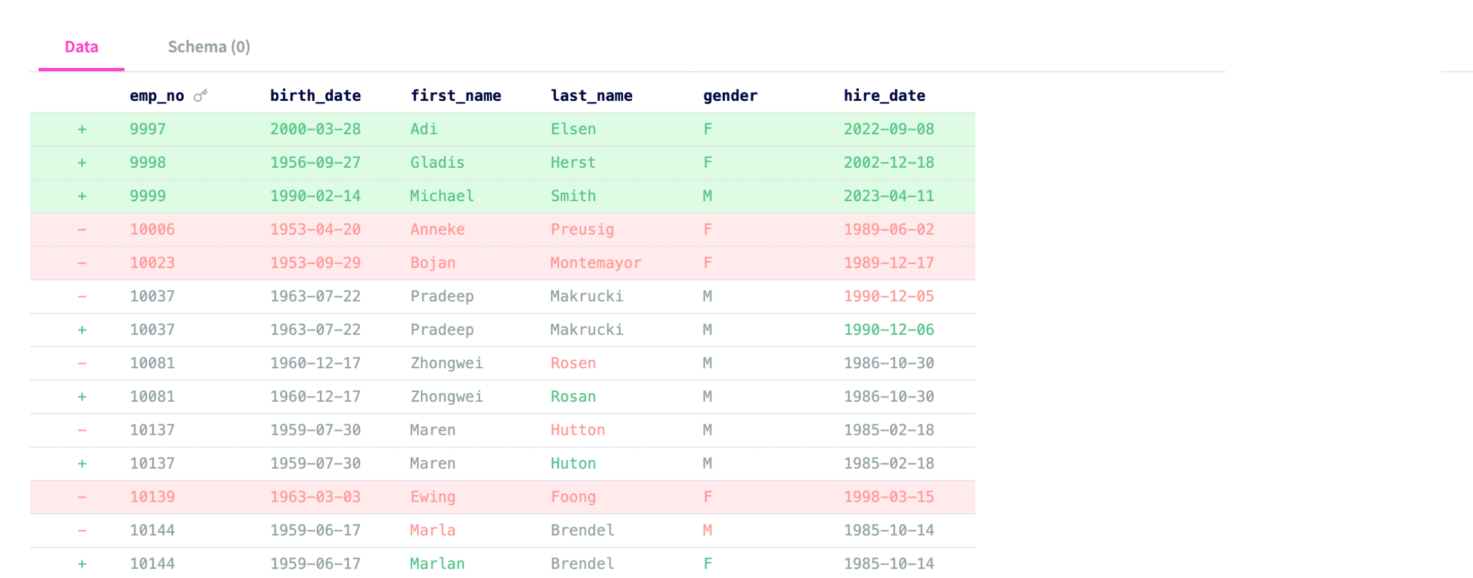Click the plus icon on the Rosan row
Screen dimensions: 1473x578
click(x=82, y=397)
